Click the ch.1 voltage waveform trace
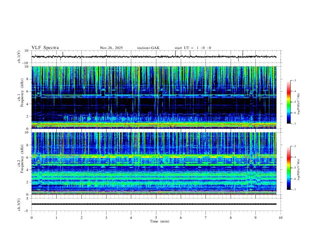Screen dimensions: 316x244 (154, 57)
